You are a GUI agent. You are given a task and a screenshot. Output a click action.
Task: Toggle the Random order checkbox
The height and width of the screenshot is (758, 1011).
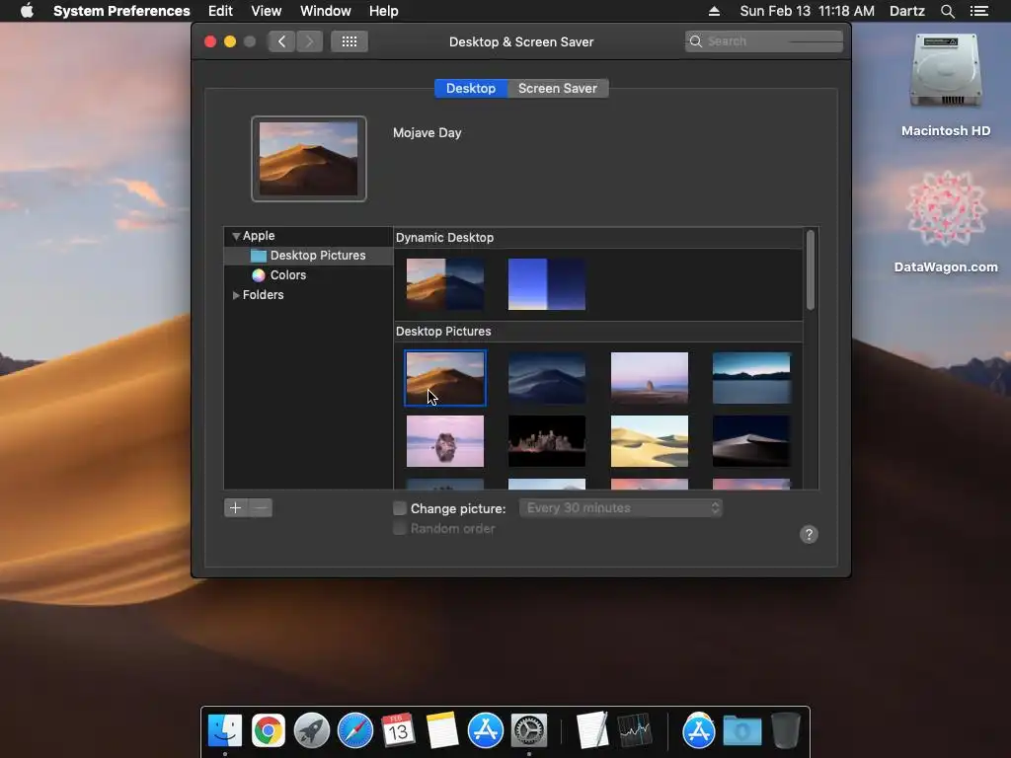point(400,529)
